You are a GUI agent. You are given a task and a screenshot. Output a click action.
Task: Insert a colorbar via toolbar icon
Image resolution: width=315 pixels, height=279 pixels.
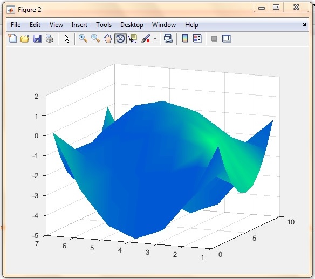point(185,38)
